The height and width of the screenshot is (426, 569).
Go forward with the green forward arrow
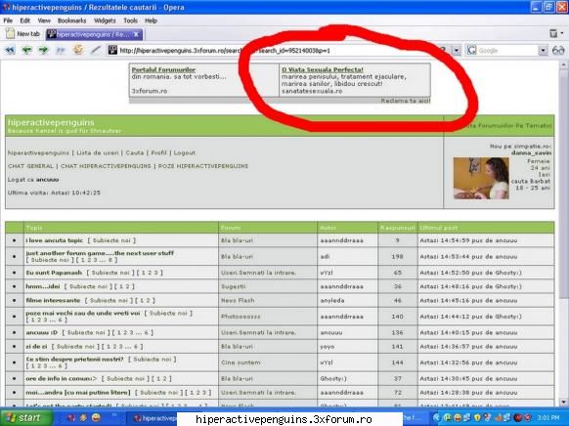pyautogui.click(x=43, y=50)
